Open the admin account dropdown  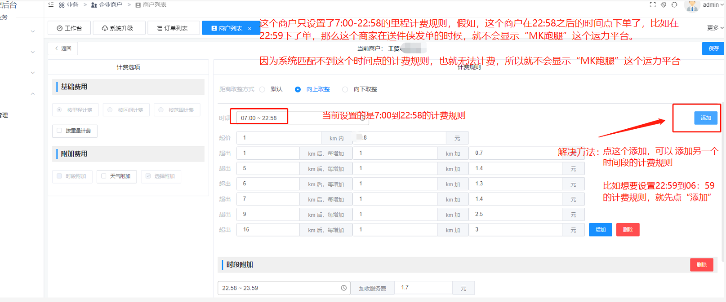tap(713, 4)
